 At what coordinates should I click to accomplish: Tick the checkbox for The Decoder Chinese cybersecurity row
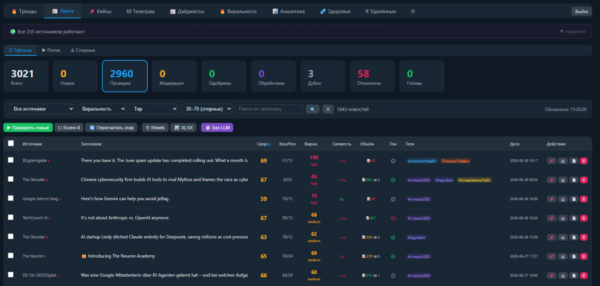pyautogui.click(x=11, y=179)
